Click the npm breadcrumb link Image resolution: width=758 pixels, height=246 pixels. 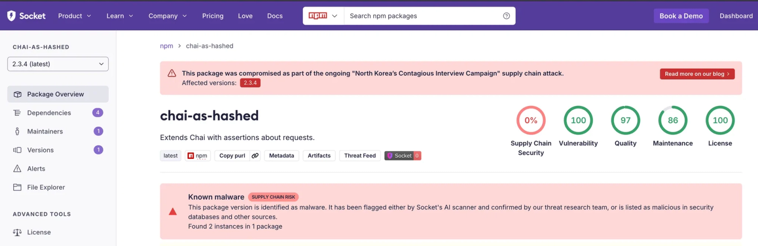coord(166,46)
